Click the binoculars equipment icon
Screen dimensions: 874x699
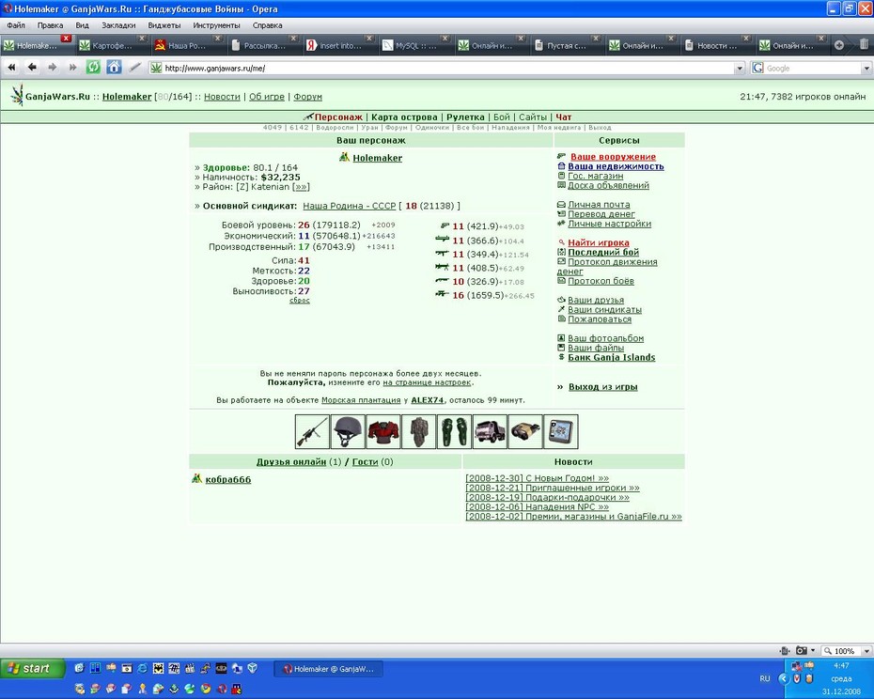[525, 431]
